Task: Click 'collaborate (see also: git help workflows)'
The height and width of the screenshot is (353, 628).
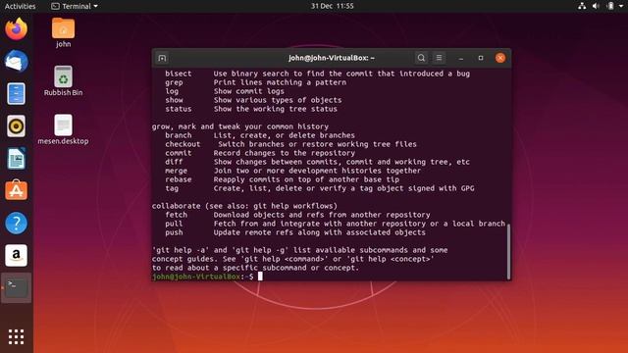Action: (x=244, y=206)
